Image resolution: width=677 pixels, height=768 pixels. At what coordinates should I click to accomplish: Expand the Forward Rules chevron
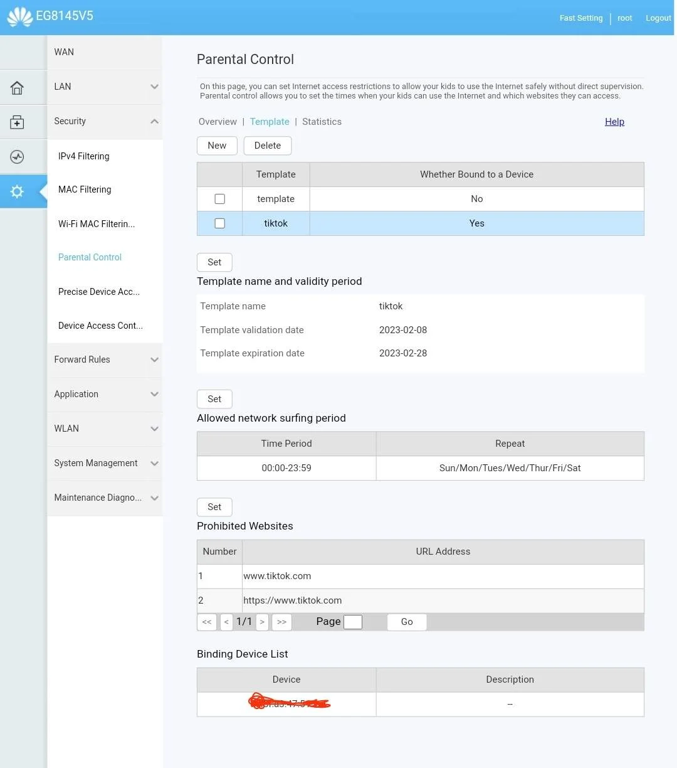(154, 360)
